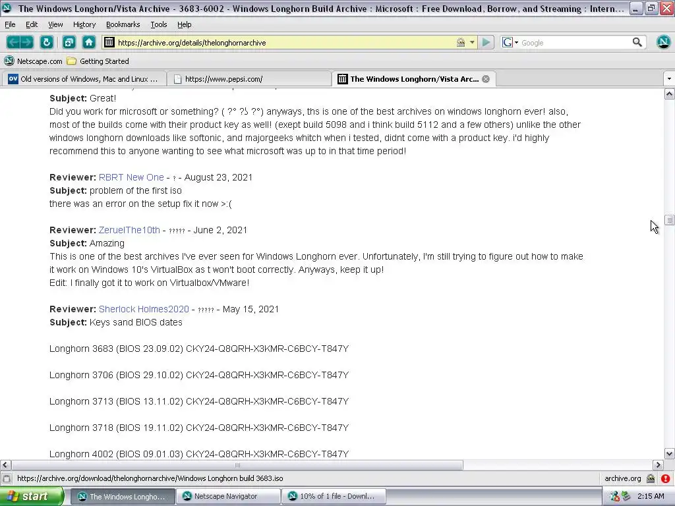The width and height of the screenshot is (675, 506).
Task: Go back with the Back arrow button
Action: [13, 42]
